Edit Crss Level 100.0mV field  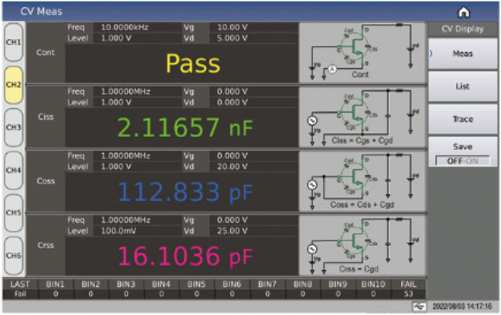[x=137, y=231]
